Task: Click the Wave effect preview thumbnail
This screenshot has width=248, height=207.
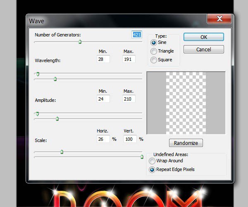Action: pyautogui.click(x=186, y=103)
